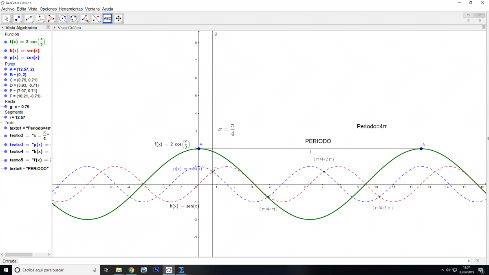
Task: Select the Circle with center tool
Action: tap(62, 18)
